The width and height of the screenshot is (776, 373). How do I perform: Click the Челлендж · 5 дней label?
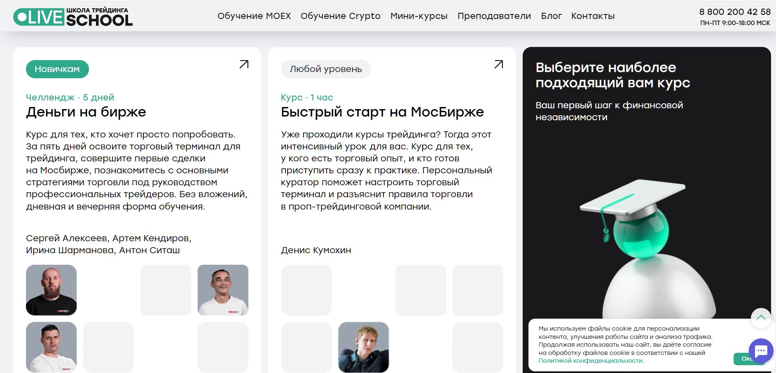coord(70,98)
